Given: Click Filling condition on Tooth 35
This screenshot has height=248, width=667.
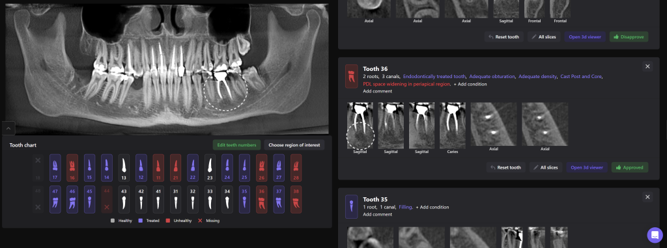Looking at the screenshot, I should coord(405,207).
